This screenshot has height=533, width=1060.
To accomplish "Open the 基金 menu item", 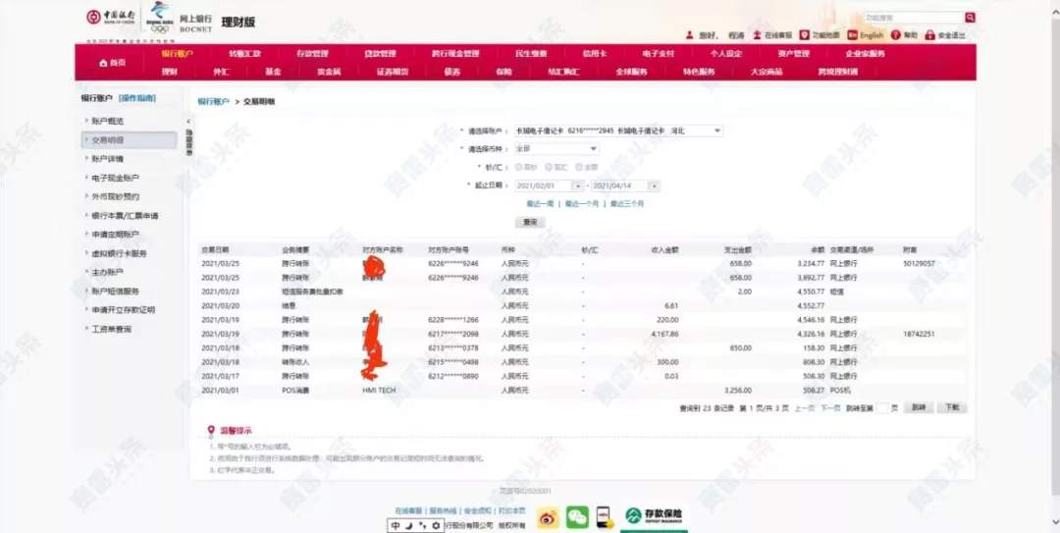I will [x=273, y=72].
